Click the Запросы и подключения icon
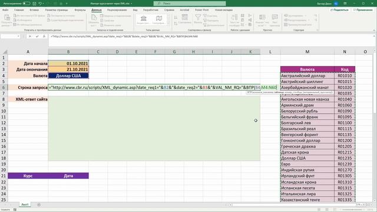 point(102,16)
